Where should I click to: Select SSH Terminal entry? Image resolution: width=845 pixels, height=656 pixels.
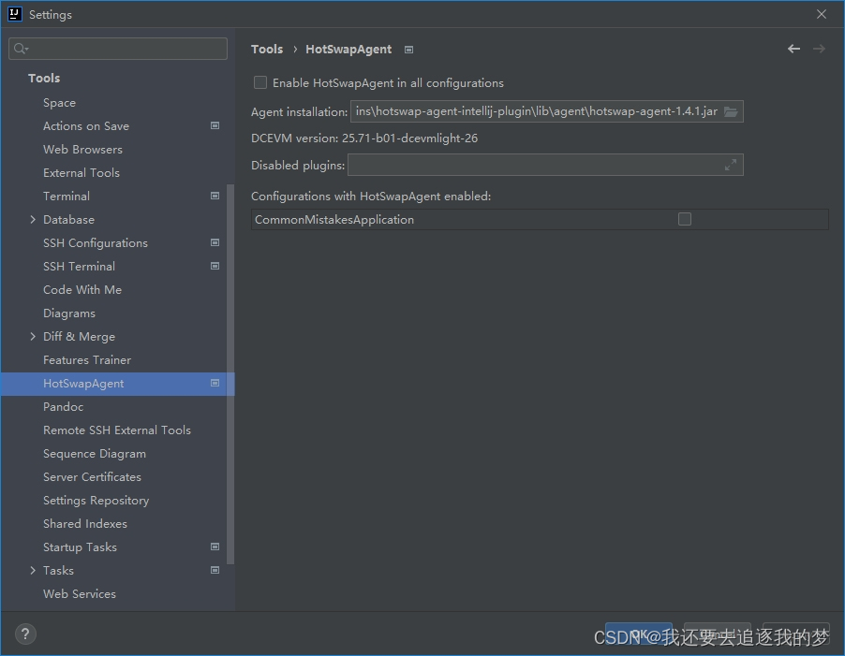point(80,267)
